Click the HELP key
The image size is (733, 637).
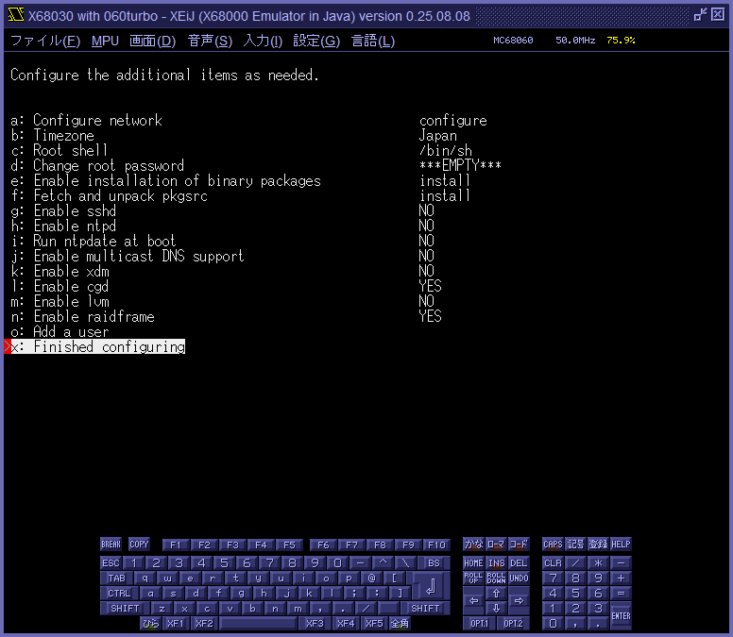621,545
